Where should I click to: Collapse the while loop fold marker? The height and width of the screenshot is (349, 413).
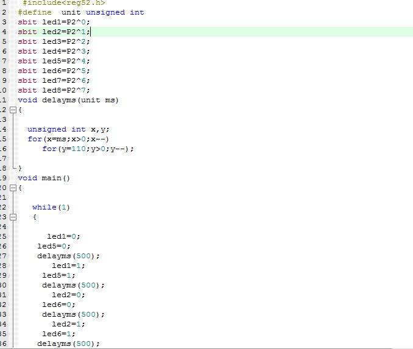13,217
